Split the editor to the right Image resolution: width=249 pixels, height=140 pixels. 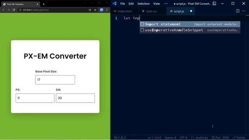pyautogui.click(x=238, y=11)
